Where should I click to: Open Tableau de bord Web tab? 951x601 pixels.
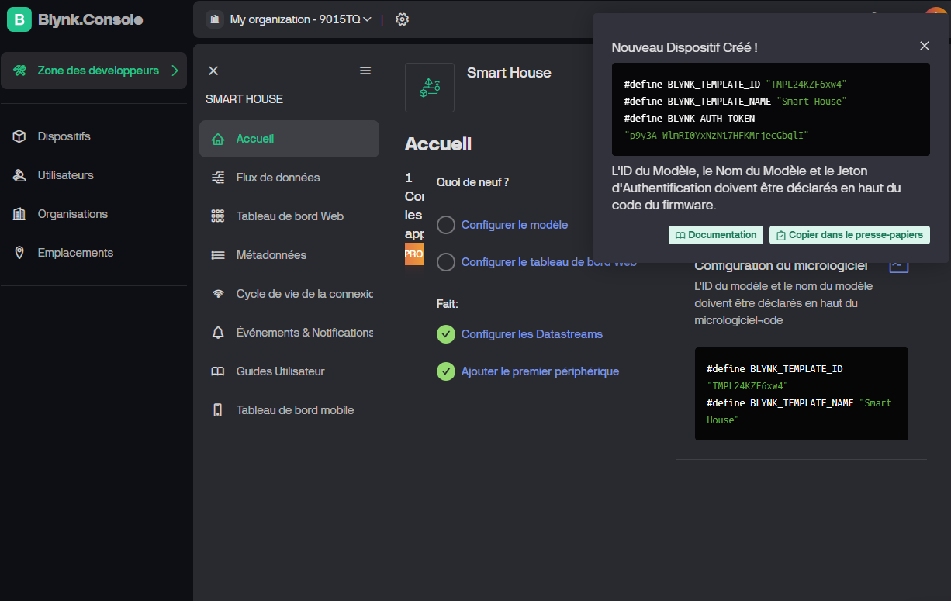(x=289, y=216)
